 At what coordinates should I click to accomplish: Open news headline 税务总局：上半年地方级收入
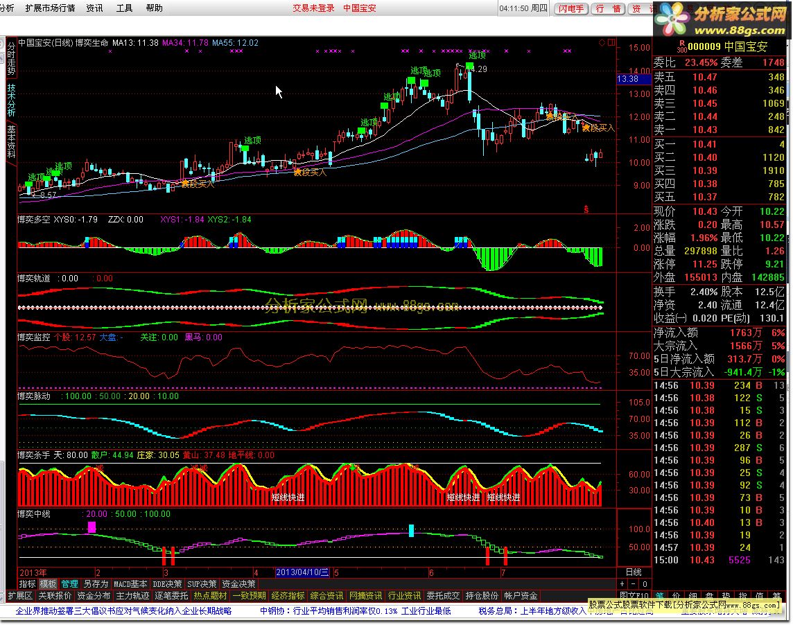pos(532,611)
